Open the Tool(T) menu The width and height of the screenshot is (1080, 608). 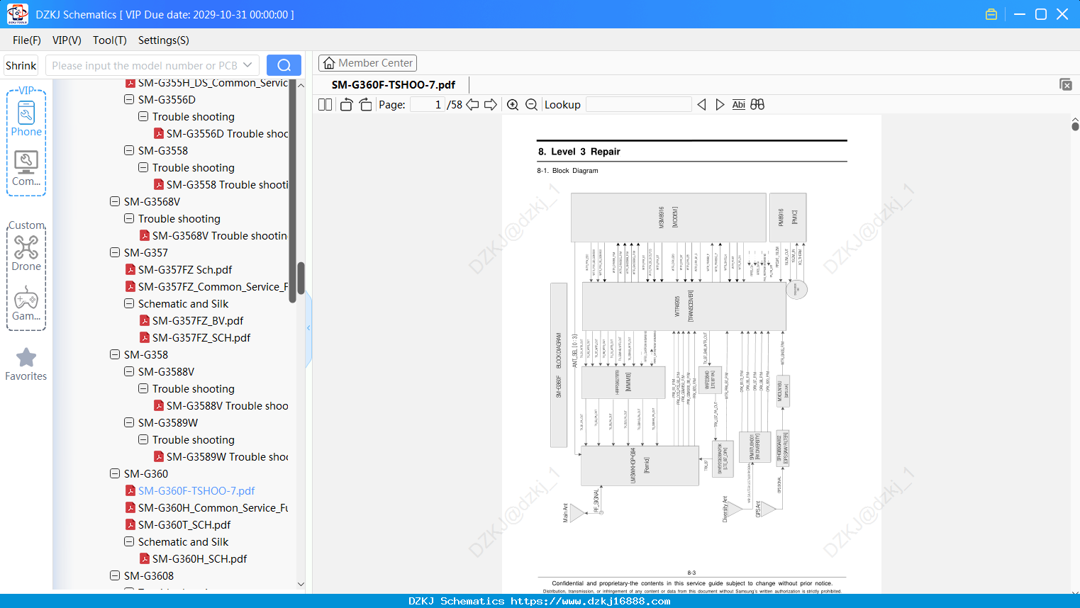coord(110,40)
